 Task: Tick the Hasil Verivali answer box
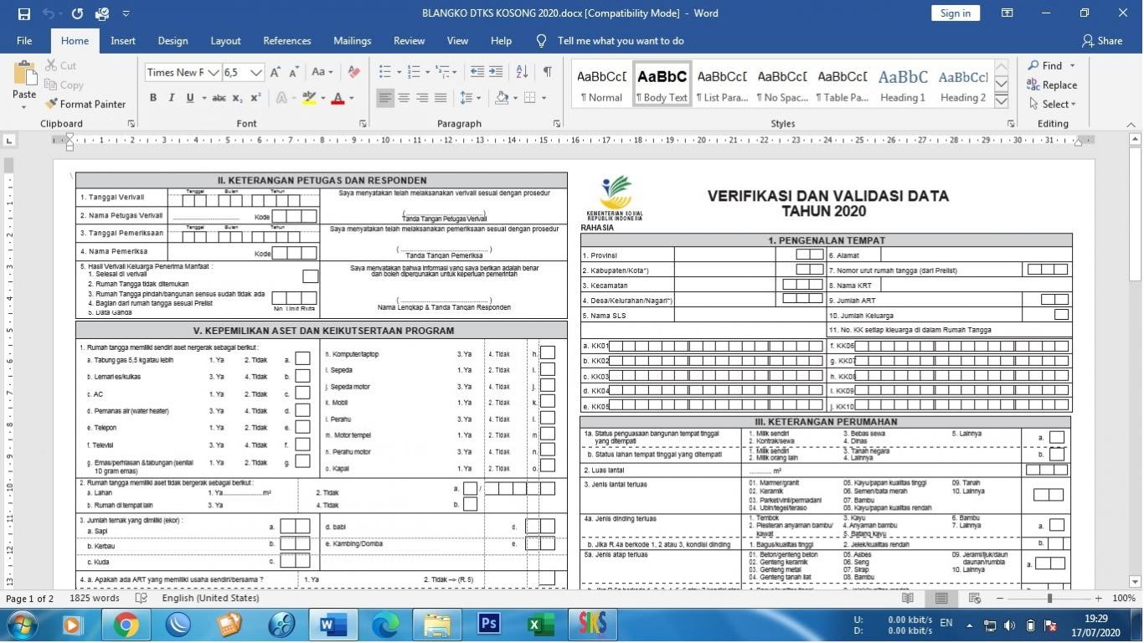[310, 276]
